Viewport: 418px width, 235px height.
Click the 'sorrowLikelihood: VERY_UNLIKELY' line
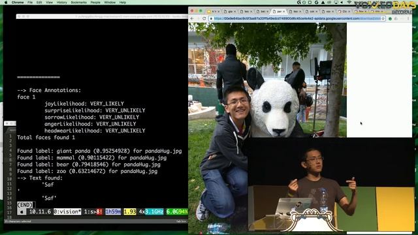click(x=91, y=117)
